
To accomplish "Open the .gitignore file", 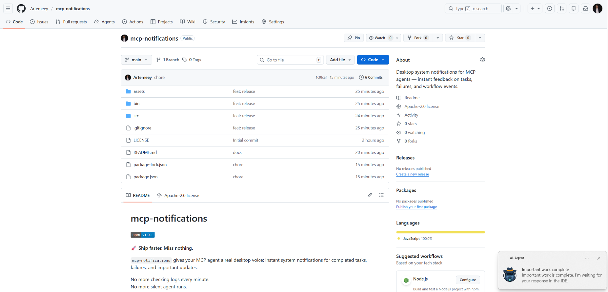I will (x=142, y=128).
